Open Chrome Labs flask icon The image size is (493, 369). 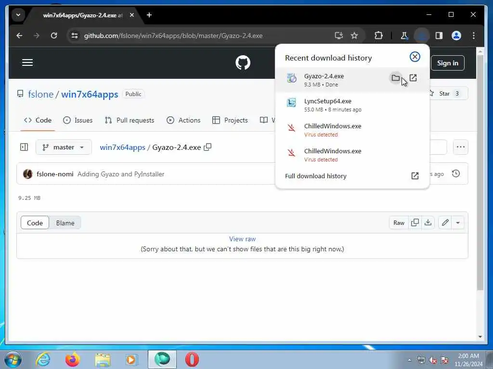tap(404, 36)
